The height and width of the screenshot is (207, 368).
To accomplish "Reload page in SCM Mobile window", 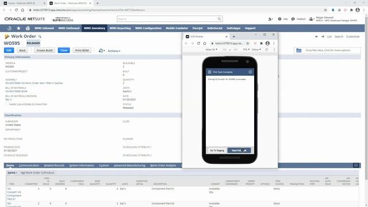I will (198, 44).
